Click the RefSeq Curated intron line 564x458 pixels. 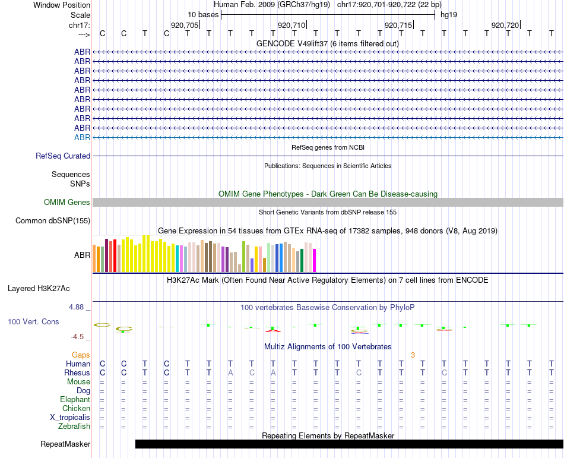pos(328,156)
